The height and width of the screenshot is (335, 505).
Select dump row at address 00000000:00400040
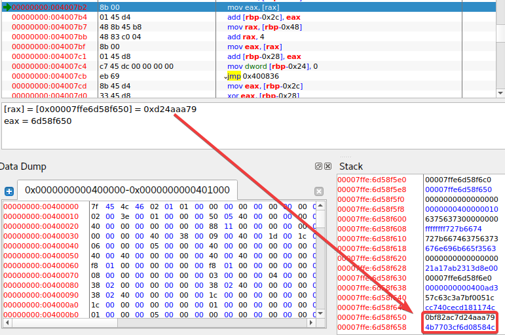pos(41,246)
